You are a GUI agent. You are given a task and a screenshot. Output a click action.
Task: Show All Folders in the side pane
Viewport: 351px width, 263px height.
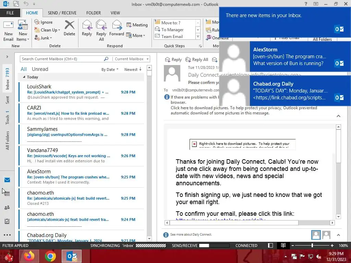8,140
